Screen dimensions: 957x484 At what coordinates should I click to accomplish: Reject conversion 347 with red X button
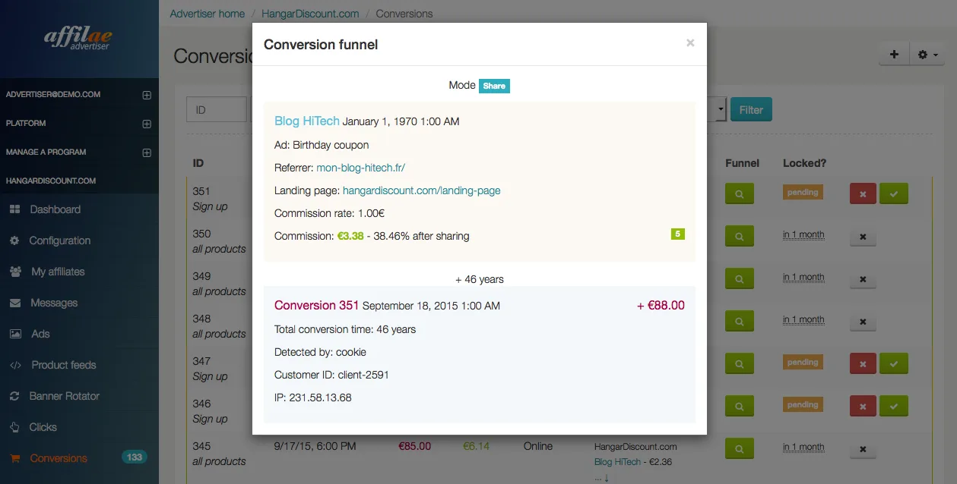pos(863,364)
